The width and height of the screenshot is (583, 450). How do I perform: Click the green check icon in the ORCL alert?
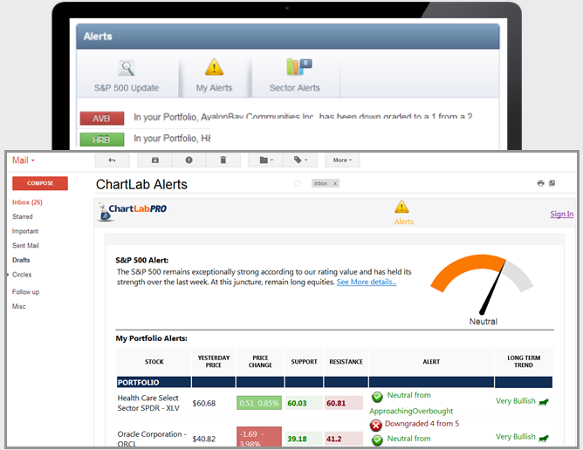click(x=377, y=440)
